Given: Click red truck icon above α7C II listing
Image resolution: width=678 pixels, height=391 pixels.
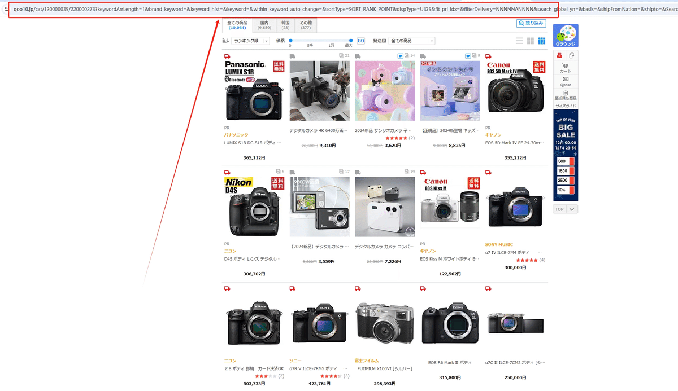Looking at the screenshot, I should point(488,288).
